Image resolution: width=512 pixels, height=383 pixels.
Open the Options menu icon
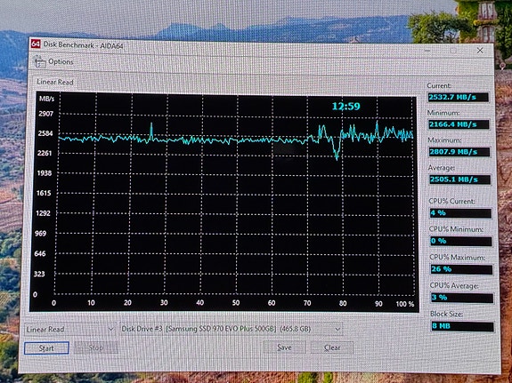point(40,61)
